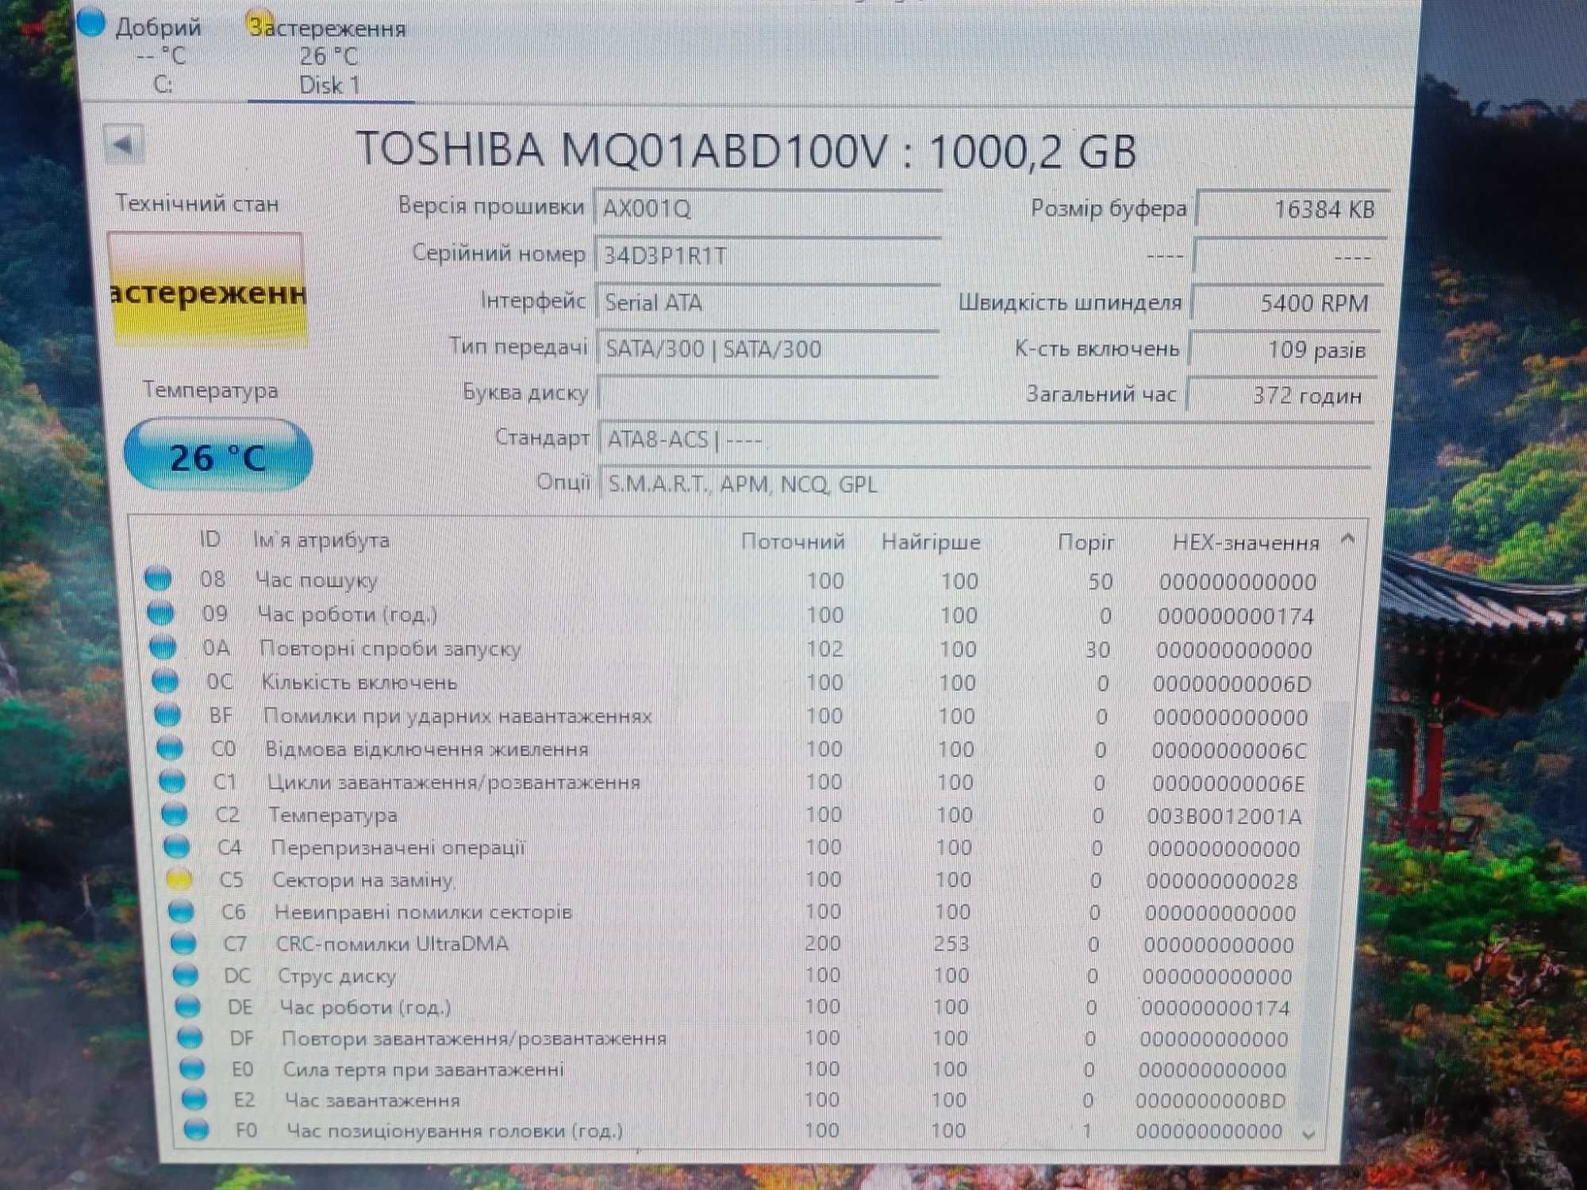Click the blue status dot for attribute C2
The image size is (1587, 1190).
[x=175, y=814]
